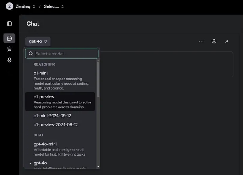
Task: Open the Chat section in sidebar
Action: coord(10,38)
